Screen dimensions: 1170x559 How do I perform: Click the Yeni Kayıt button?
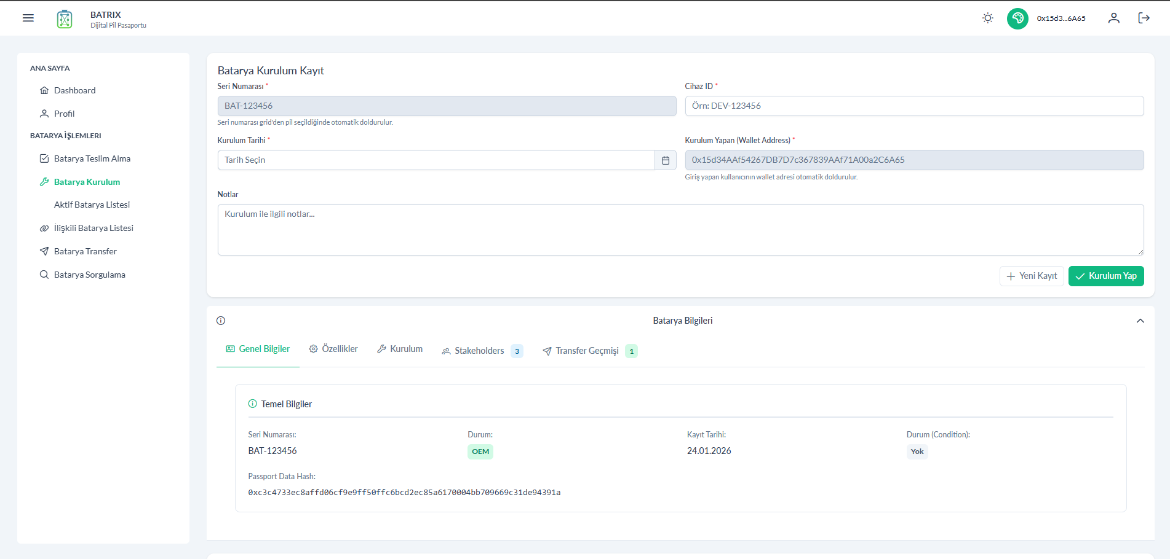pyautogui.click(x=1032, y=276)
